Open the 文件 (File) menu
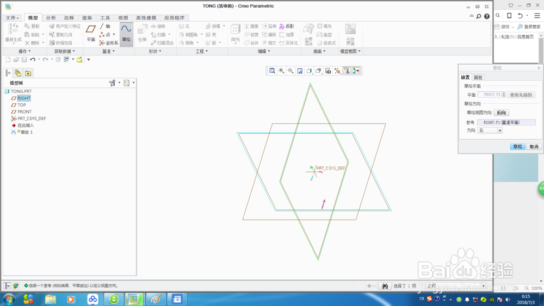 point(12,18)
